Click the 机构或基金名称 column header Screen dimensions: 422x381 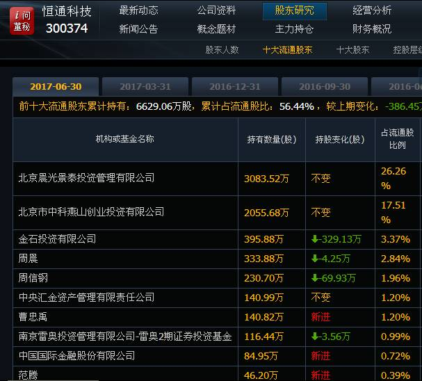pyautogui.click(x=125, y=139)
